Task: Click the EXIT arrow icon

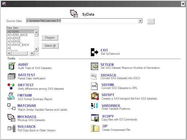Action: click(x=95, y=52)
